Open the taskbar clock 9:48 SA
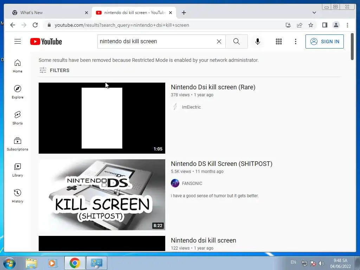 (x=340, y=263)
